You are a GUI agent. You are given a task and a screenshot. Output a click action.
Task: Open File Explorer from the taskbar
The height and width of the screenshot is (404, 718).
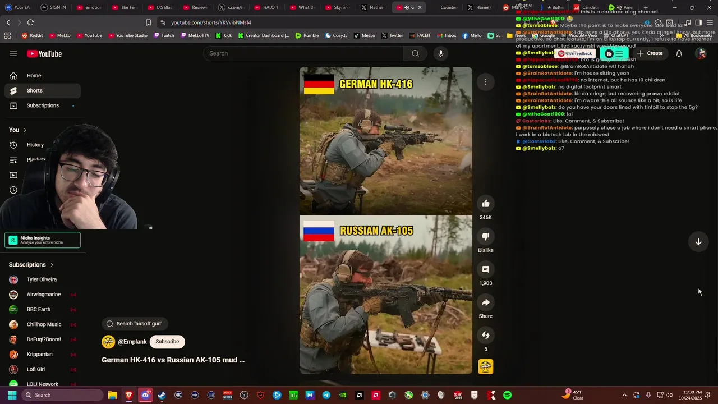click(x=112, y=395)
